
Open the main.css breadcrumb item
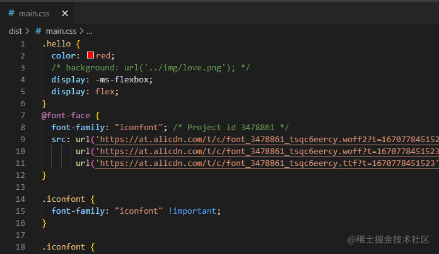[x=61, y=31]
